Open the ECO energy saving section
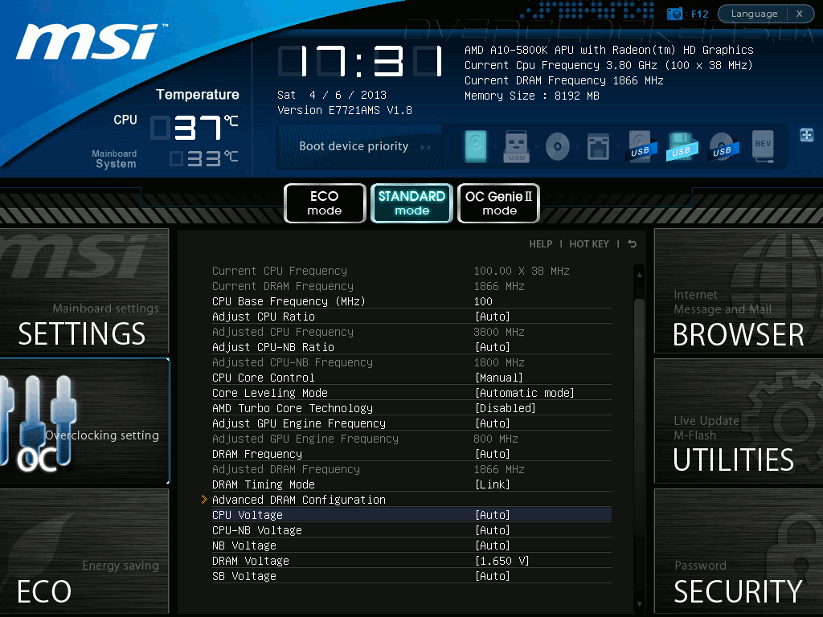823x617 pixels. [x=84, y=551]
